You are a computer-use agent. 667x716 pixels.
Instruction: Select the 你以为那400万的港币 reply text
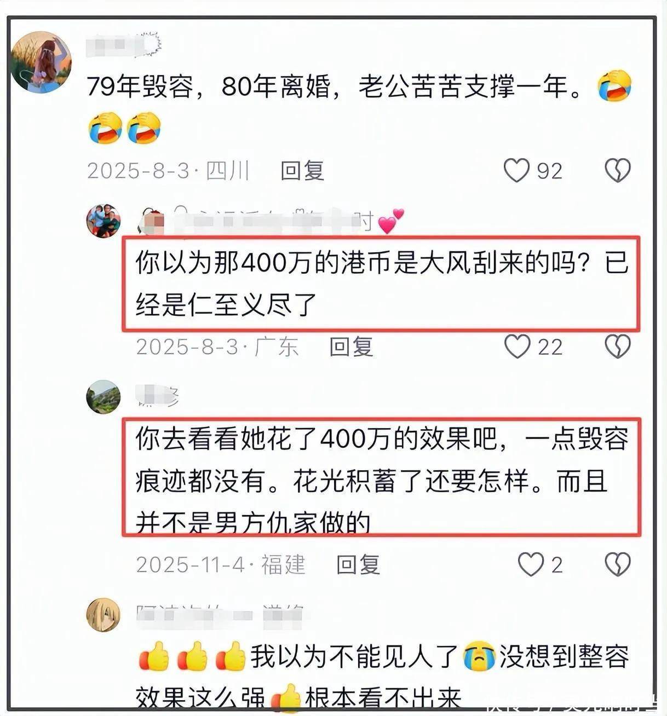[x=382, y=284]
